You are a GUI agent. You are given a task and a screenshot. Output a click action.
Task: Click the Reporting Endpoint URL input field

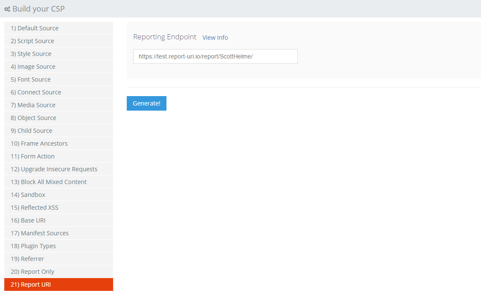(215, 56)
